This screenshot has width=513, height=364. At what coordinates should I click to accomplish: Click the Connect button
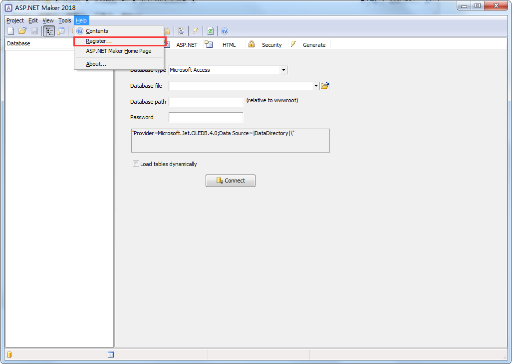pyautogui.click(x=231, y=181)
